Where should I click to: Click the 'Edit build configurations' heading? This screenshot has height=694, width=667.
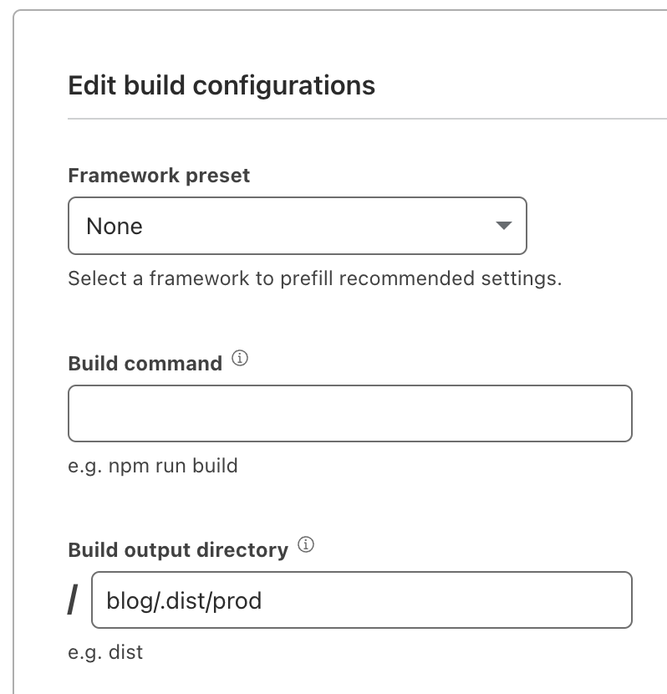click(x=221, y=85)
